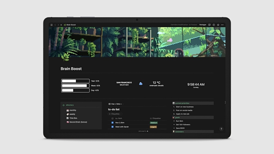Viewport: 274px width, 154px height.
Task: Favorite the page with the star icon
Action: pos(218,25)
